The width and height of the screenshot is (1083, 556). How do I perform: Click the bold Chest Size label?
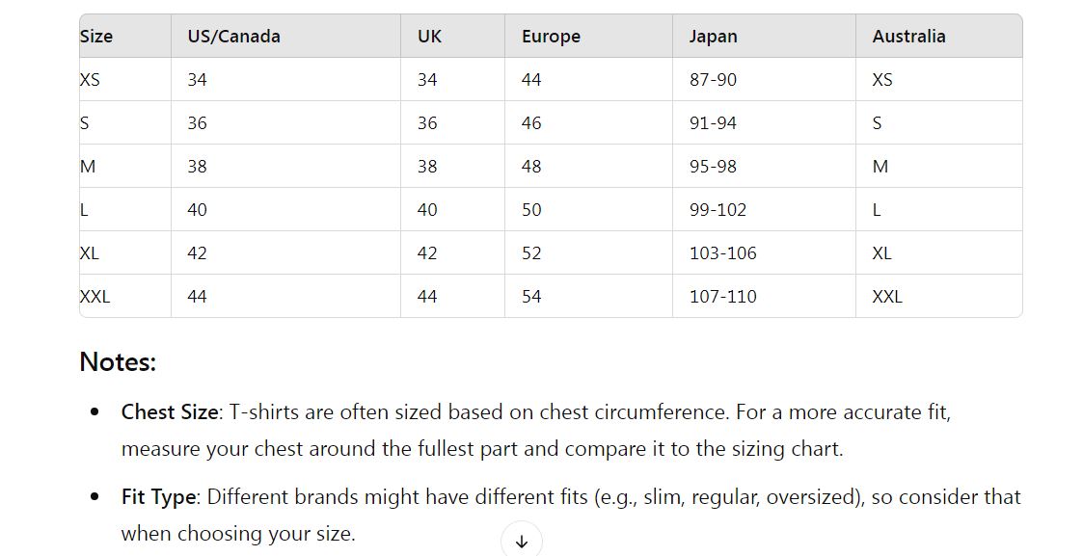170,412
